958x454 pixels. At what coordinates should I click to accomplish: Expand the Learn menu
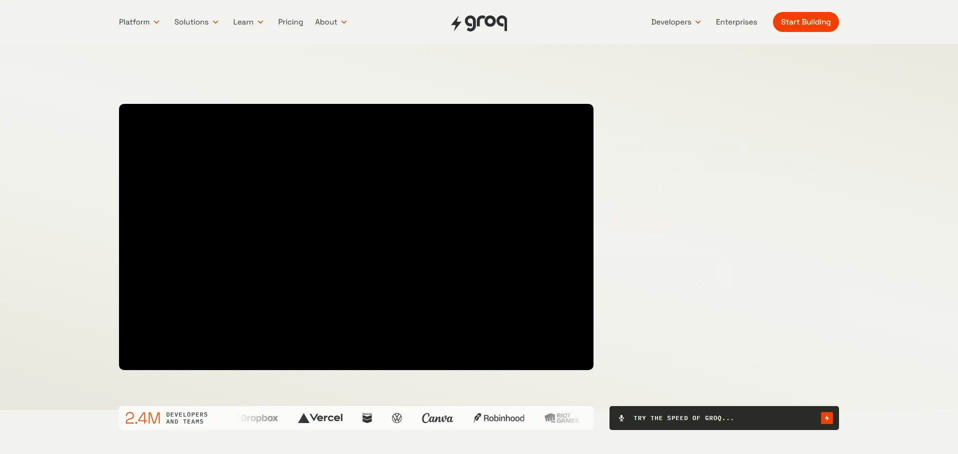tap(248, 22)
